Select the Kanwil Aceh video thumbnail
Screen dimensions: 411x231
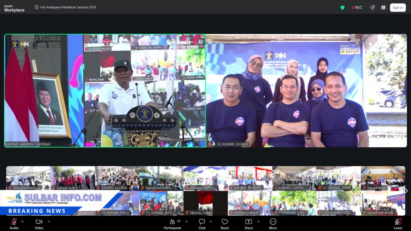point(73,178)
